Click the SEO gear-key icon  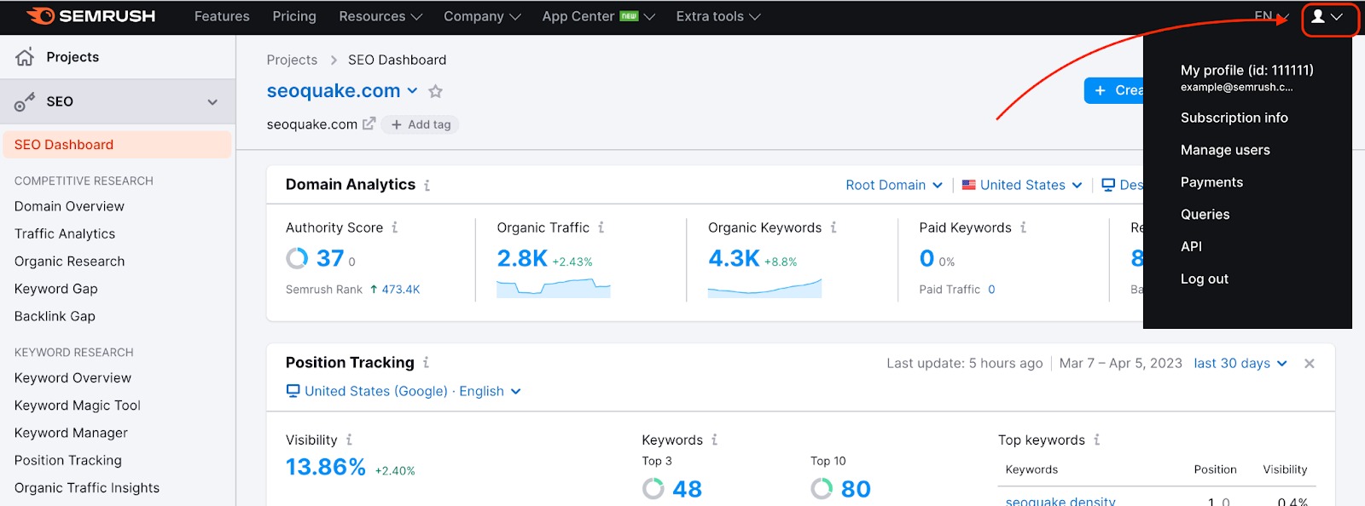tap(25, 101)
